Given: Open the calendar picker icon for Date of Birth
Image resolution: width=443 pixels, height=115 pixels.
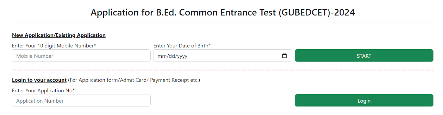Looking at the screenshot, I should (284, 56).
